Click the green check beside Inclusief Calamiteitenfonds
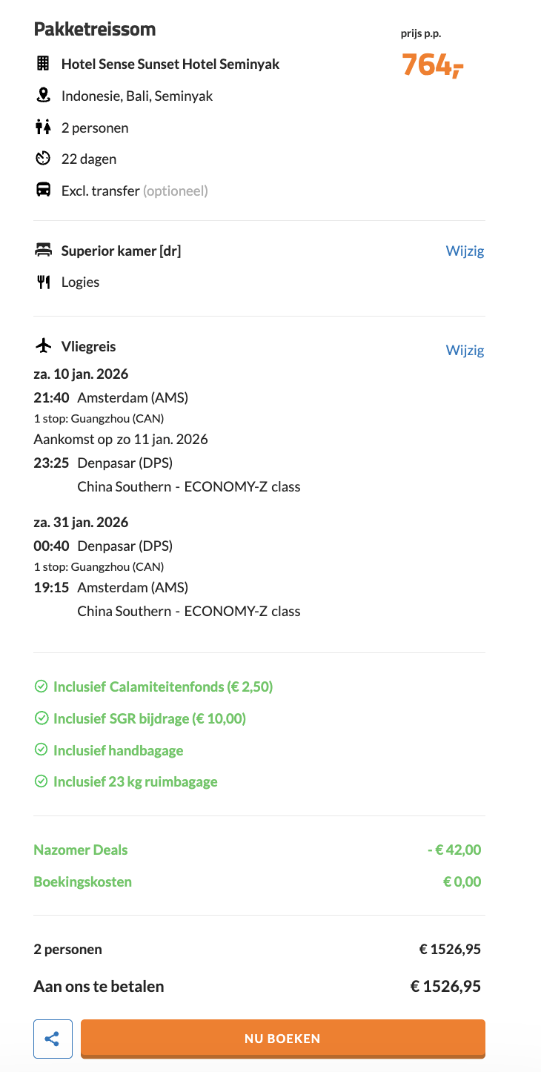The height and width of the screenshot is (1072, 541). pos(40,686)
